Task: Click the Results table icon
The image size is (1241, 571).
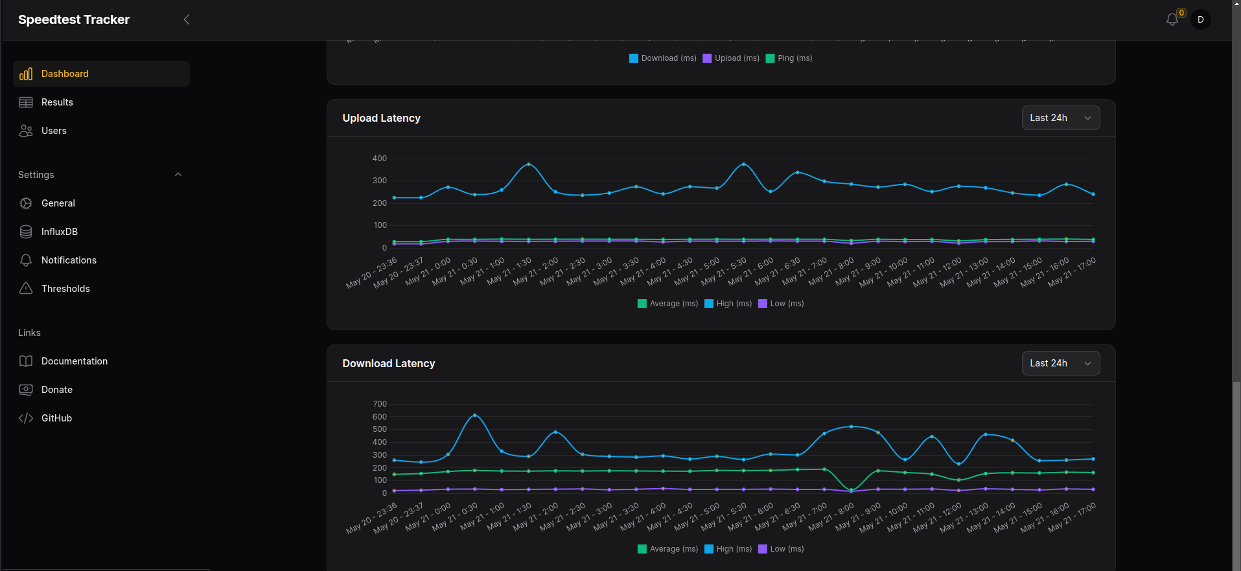Action: tap(26, 102)
